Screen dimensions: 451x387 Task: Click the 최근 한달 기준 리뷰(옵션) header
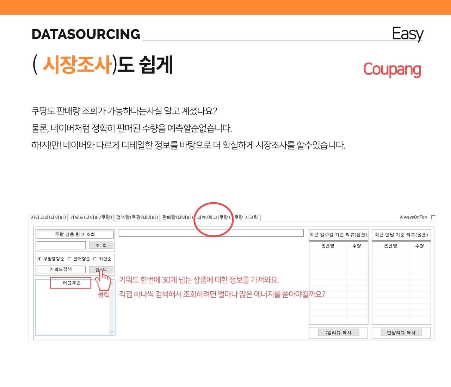401,235
